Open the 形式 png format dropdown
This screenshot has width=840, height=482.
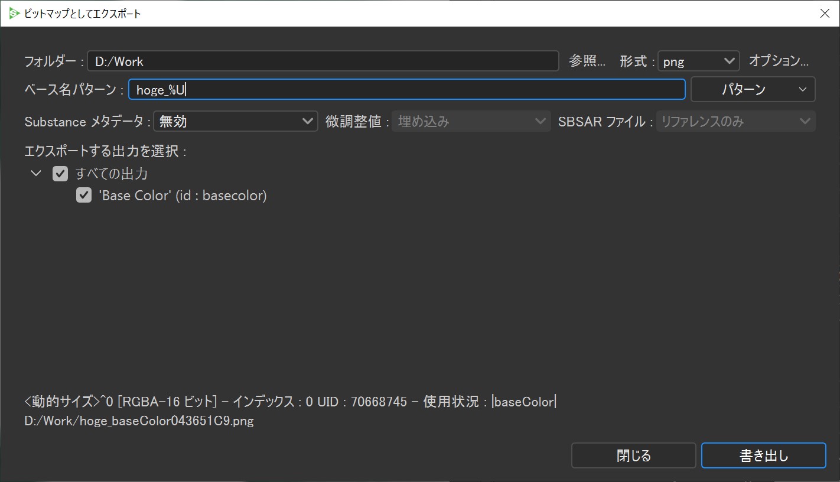pyautogui.click(x=698, y=61)
